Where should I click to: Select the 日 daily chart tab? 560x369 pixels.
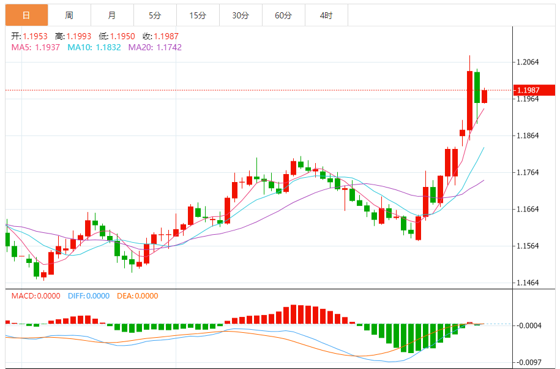point(26,15)
